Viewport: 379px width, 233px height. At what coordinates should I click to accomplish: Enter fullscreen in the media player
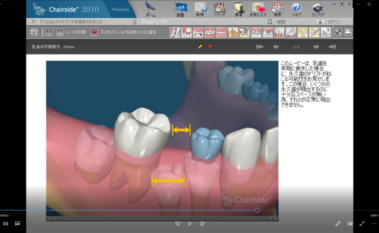(x=362, y=224)
